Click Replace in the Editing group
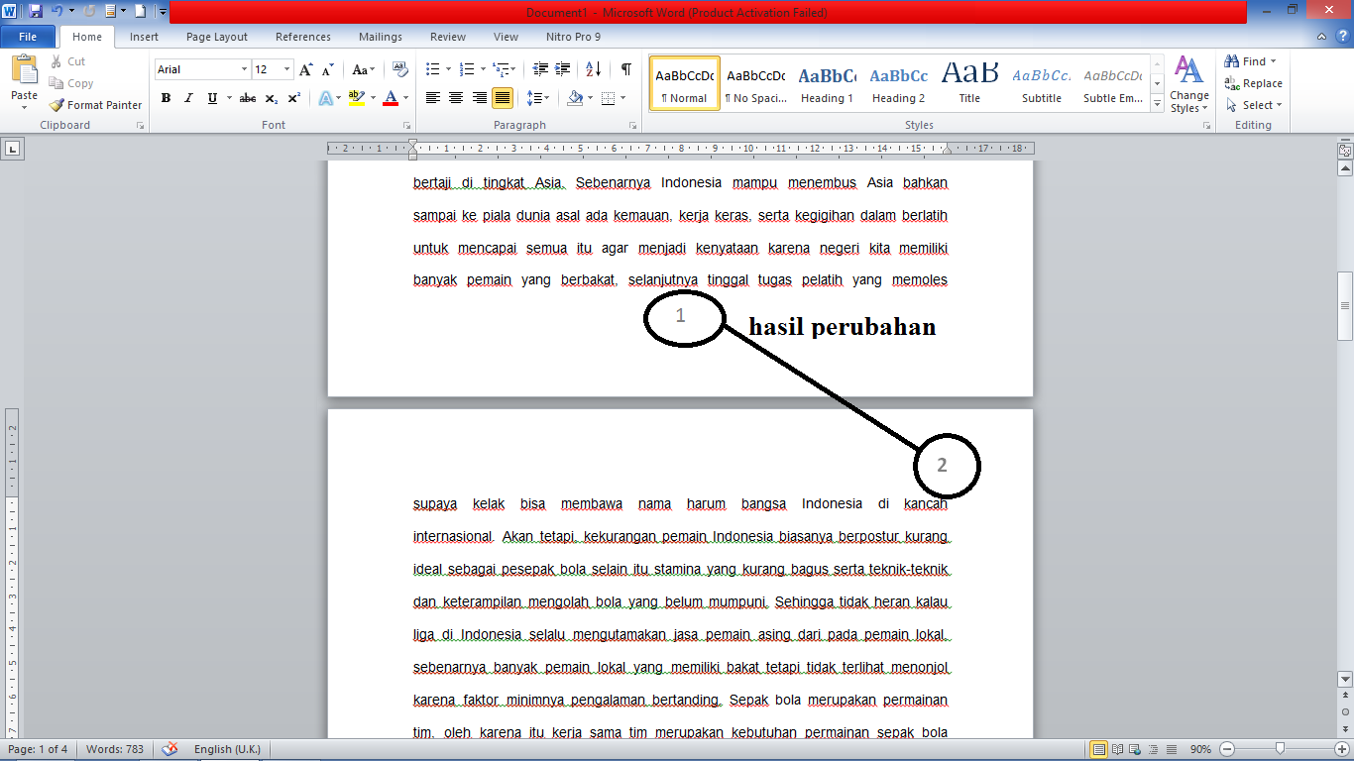Image resolution: width=1354 pixels, height=761 pixels. coord(1254,83)
